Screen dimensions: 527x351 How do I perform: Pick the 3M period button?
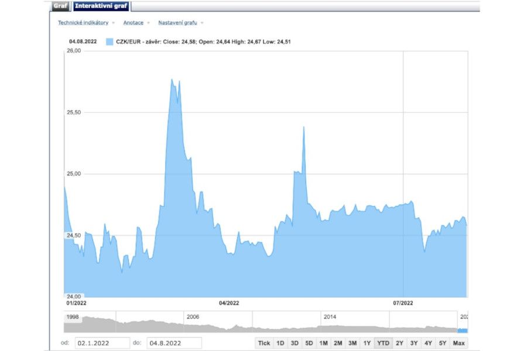352,343
